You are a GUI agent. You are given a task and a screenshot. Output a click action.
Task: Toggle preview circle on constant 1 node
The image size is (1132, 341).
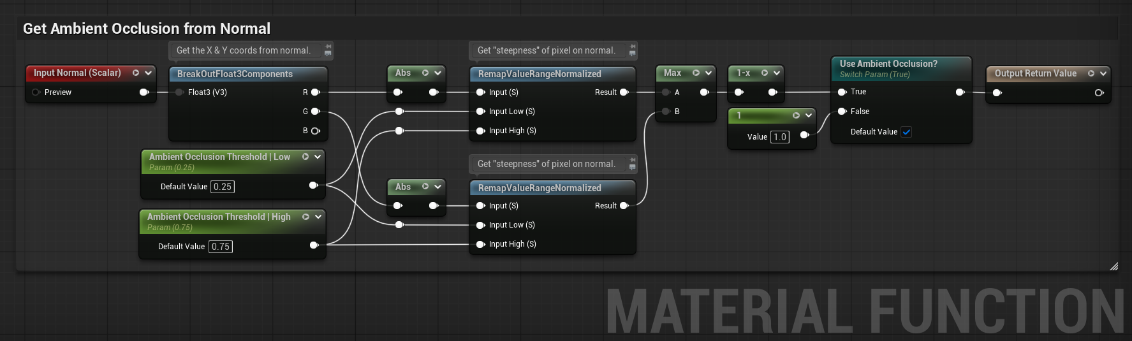[796, 115]
